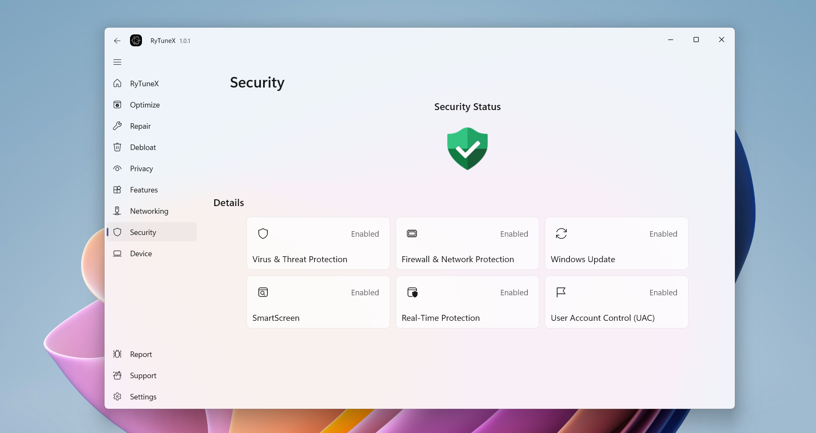This screenshot has width=816, height=433.
Task: Close the RyTuneX window
Action: click(x=722, y=40)
